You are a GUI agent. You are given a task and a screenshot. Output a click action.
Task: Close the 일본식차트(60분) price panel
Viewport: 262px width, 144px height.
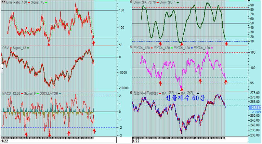tap(131, 93)
